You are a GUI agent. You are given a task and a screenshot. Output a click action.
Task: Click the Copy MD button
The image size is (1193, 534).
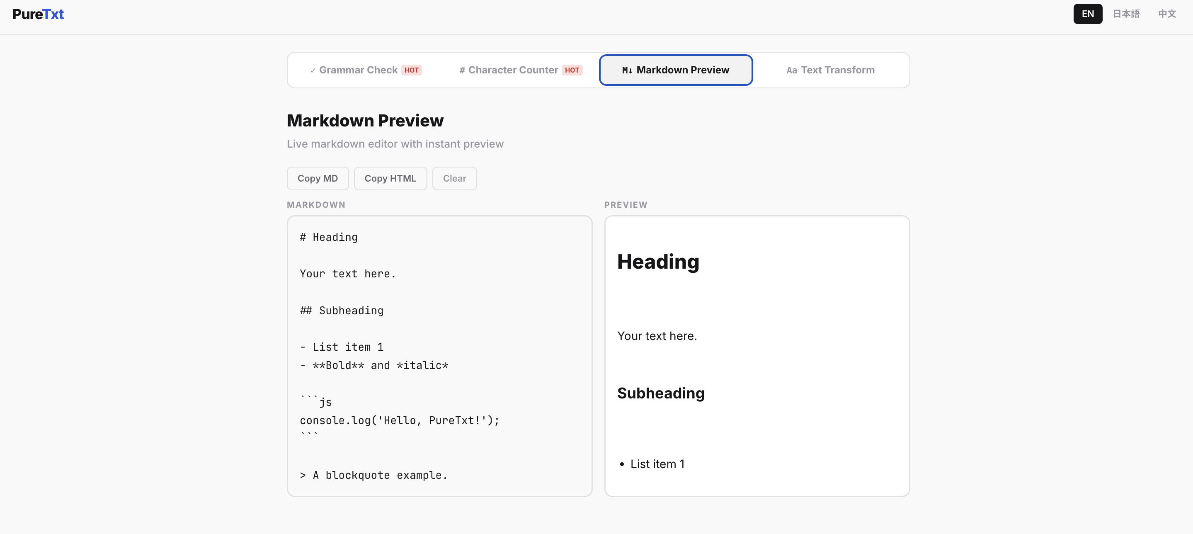coord(317,178)
